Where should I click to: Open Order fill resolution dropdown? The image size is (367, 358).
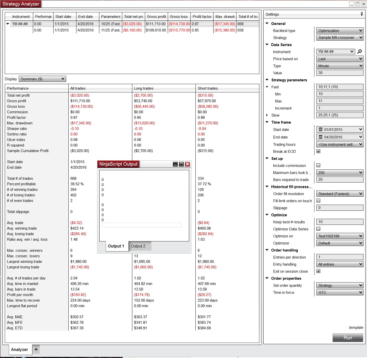point(340,194)
